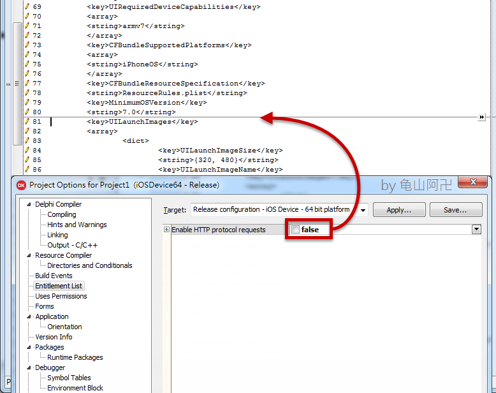Select Directories and Conditionals item

(x=90, y=265)
